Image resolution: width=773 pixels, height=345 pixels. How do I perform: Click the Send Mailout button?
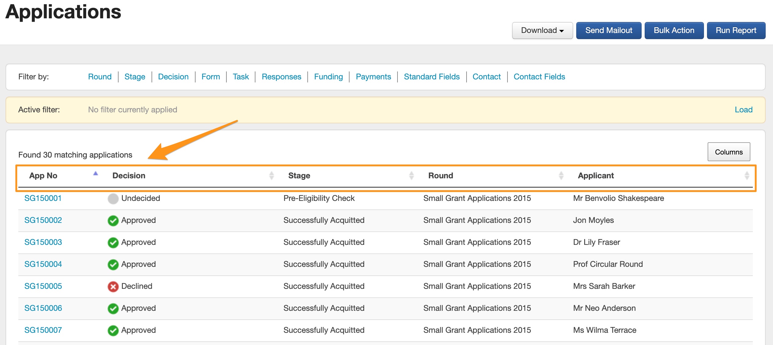point(608,31)
